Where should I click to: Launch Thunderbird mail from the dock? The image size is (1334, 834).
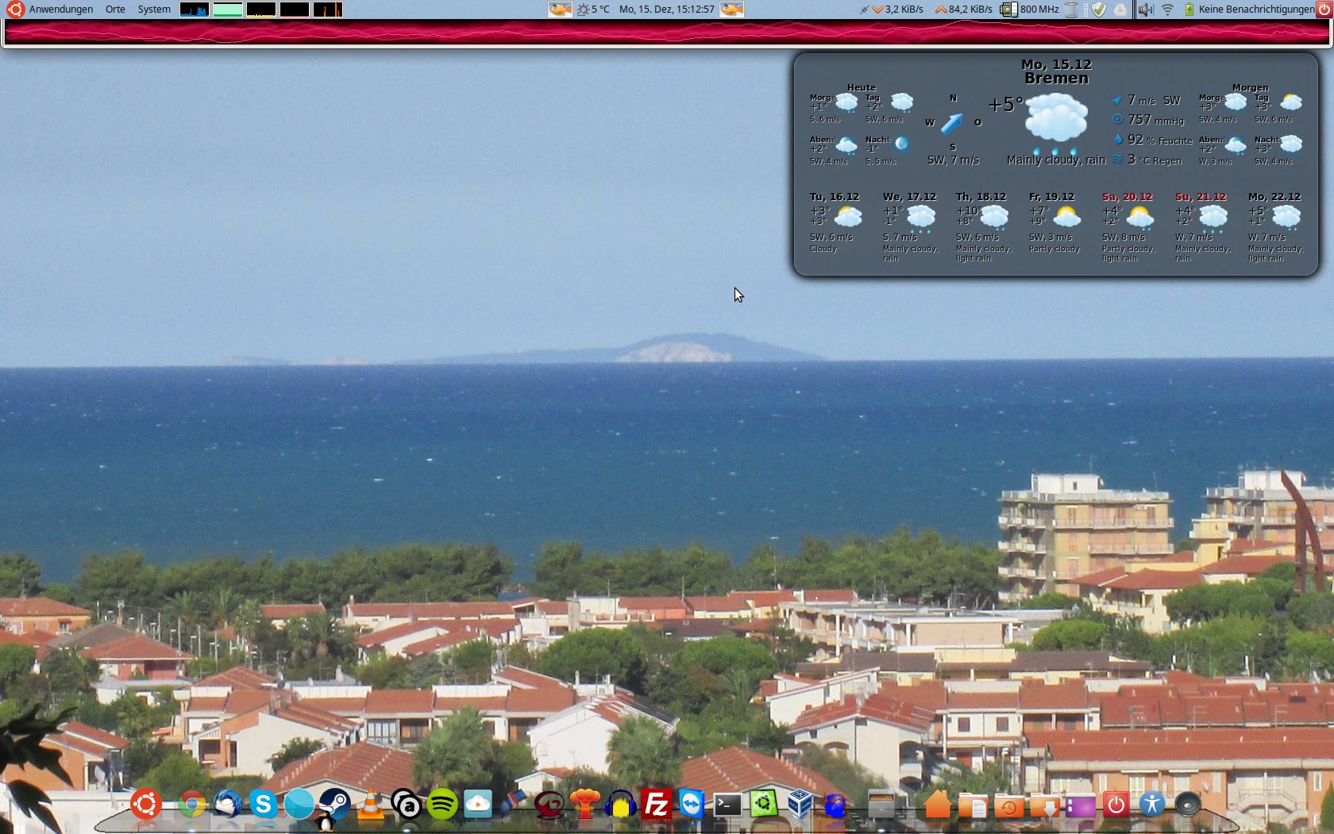tap(228, 805)
